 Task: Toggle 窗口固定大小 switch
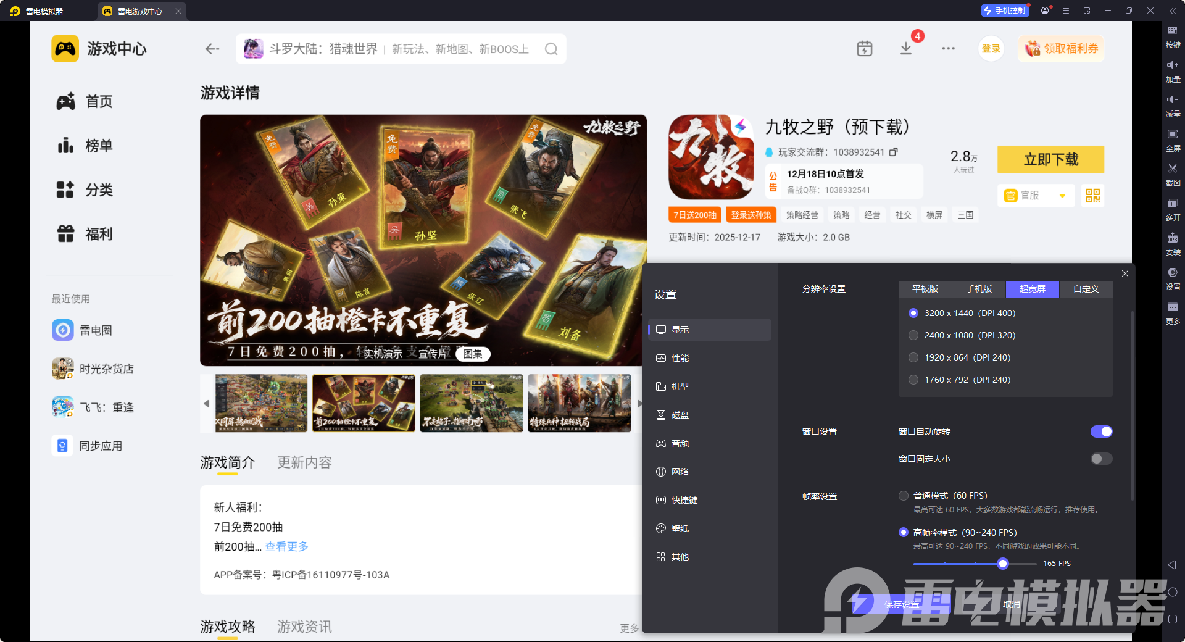[1101, 459]
